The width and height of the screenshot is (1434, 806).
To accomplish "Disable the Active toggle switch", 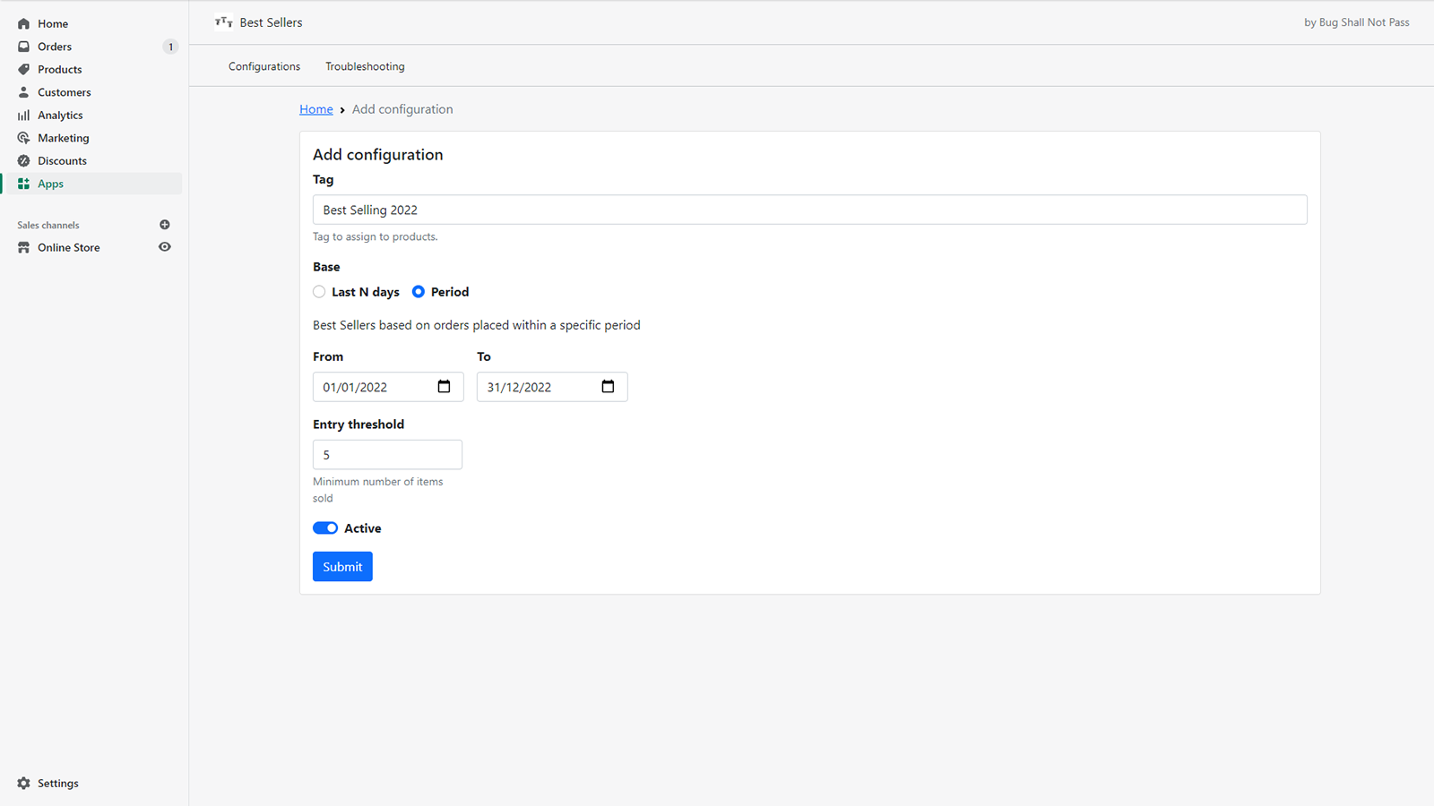I will (325, 528).
